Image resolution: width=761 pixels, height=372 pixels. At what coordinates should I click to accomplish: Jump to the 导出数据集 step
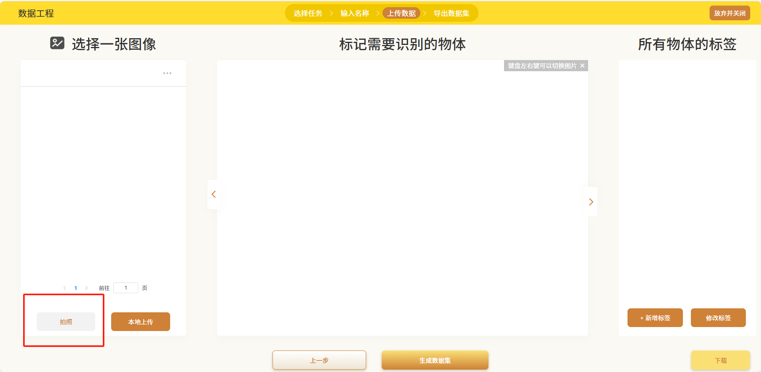coord(451,14)
